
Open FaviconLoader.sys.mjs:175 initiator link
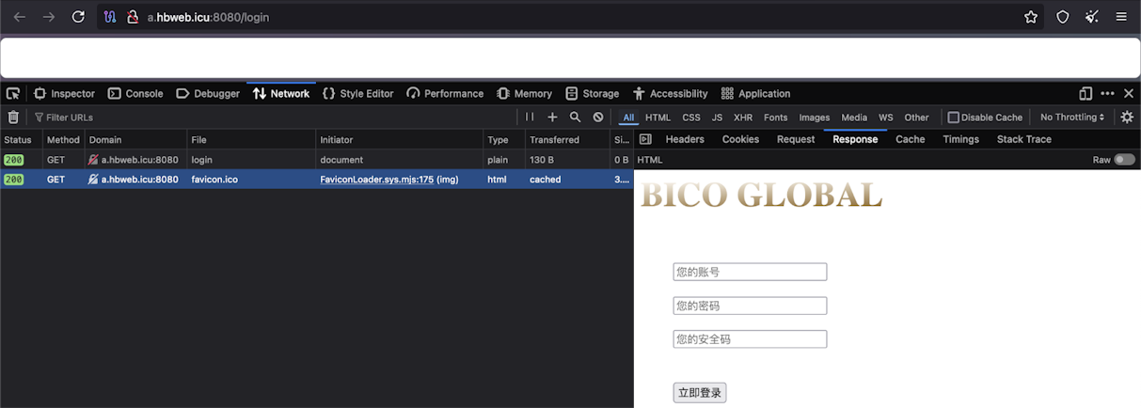(x=376, y=180)
